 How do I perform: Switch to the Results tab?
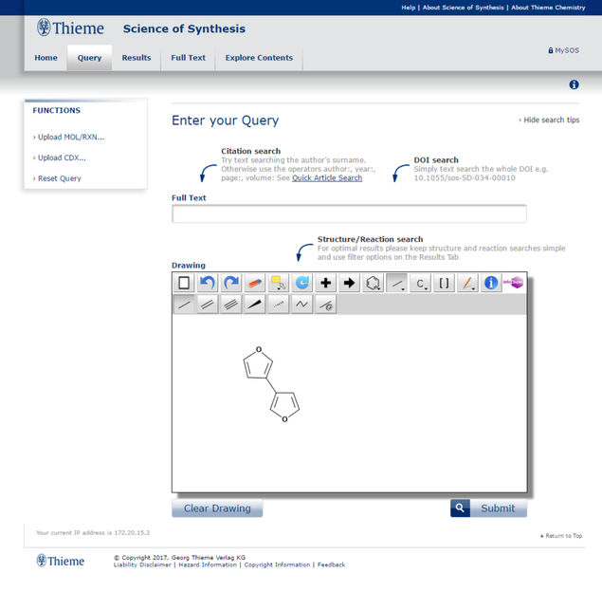point(137,58)
